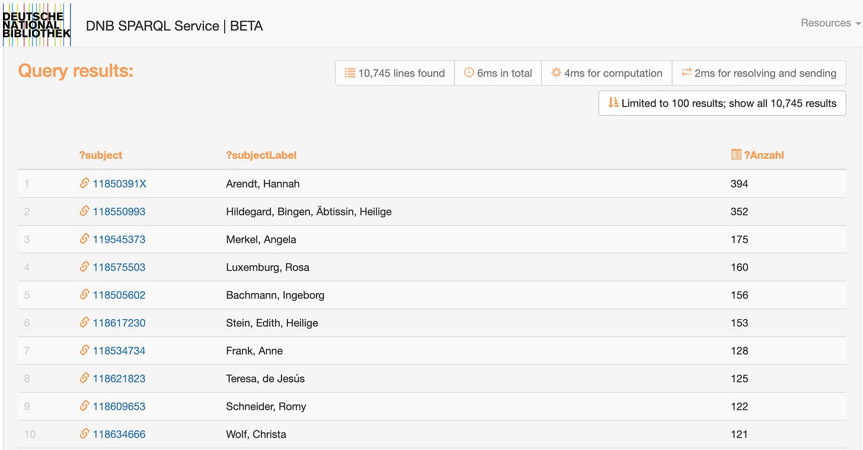Open the 118534734 subject link
This screenshot has height=450, width=863.
click(119, 351)
